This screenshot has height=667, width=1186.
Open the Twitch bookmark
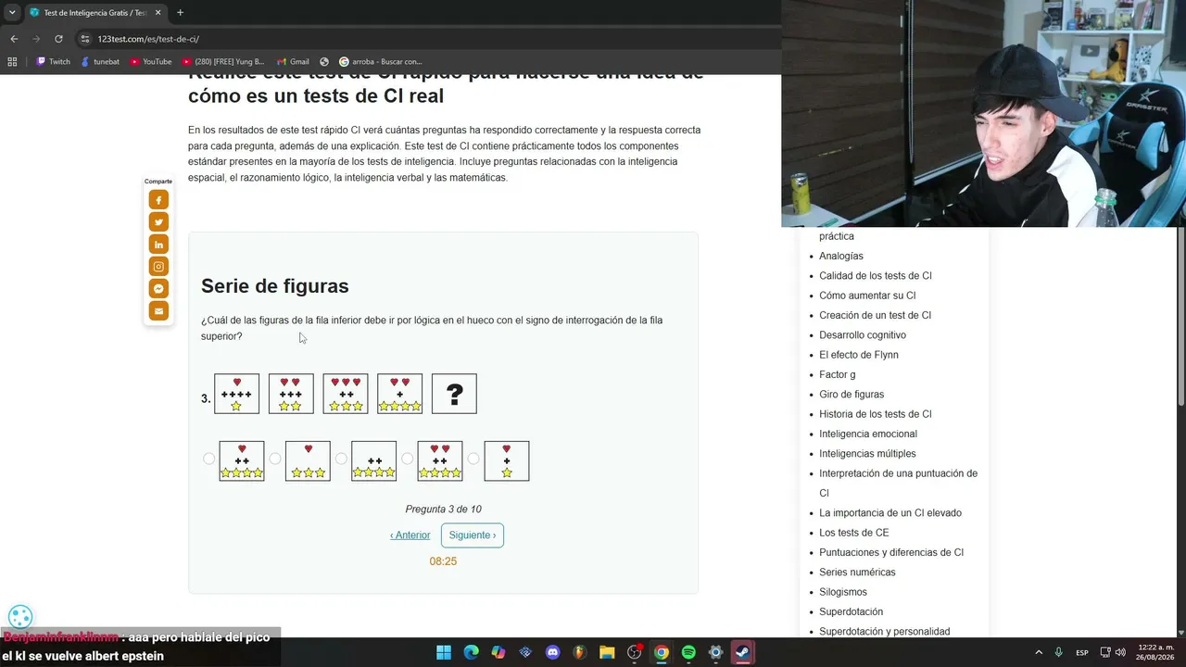(53, 62)
